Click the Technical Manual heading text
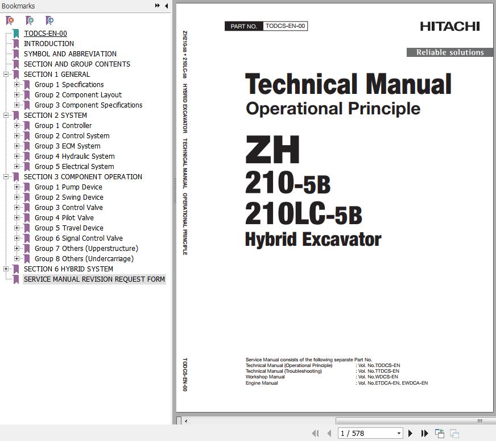The height and width of the screenshot is (441, 496). (x=348, y=84)
